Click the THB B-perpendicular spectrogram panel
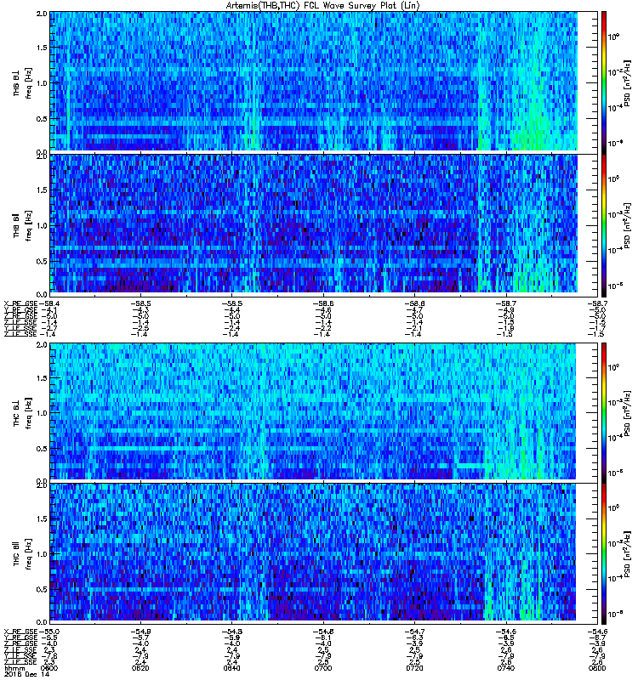Image resolution: width=638 pixels, height=680 pixels. click(324, 82)
